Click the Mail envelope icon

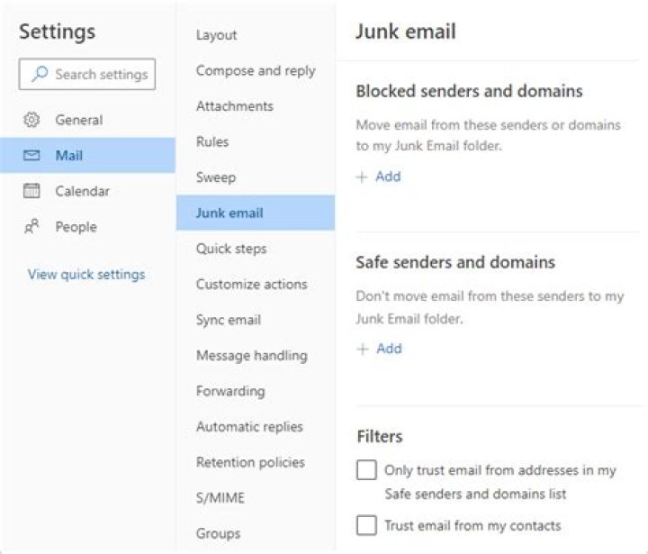click(31, 156)
